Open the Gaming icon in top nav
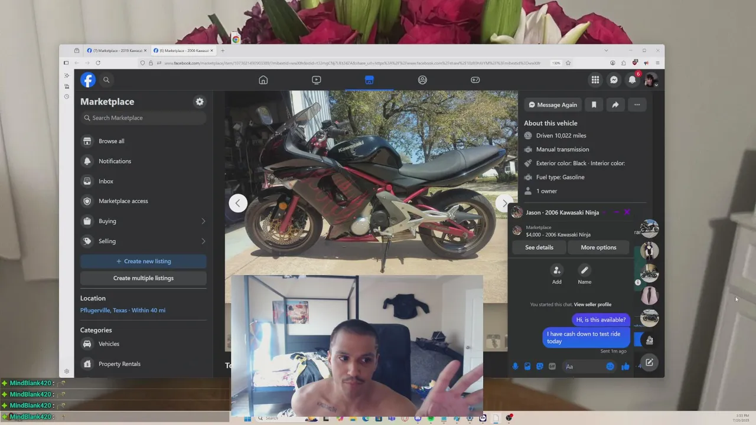This screenshot has height=425, width=756. pos(475,80)
